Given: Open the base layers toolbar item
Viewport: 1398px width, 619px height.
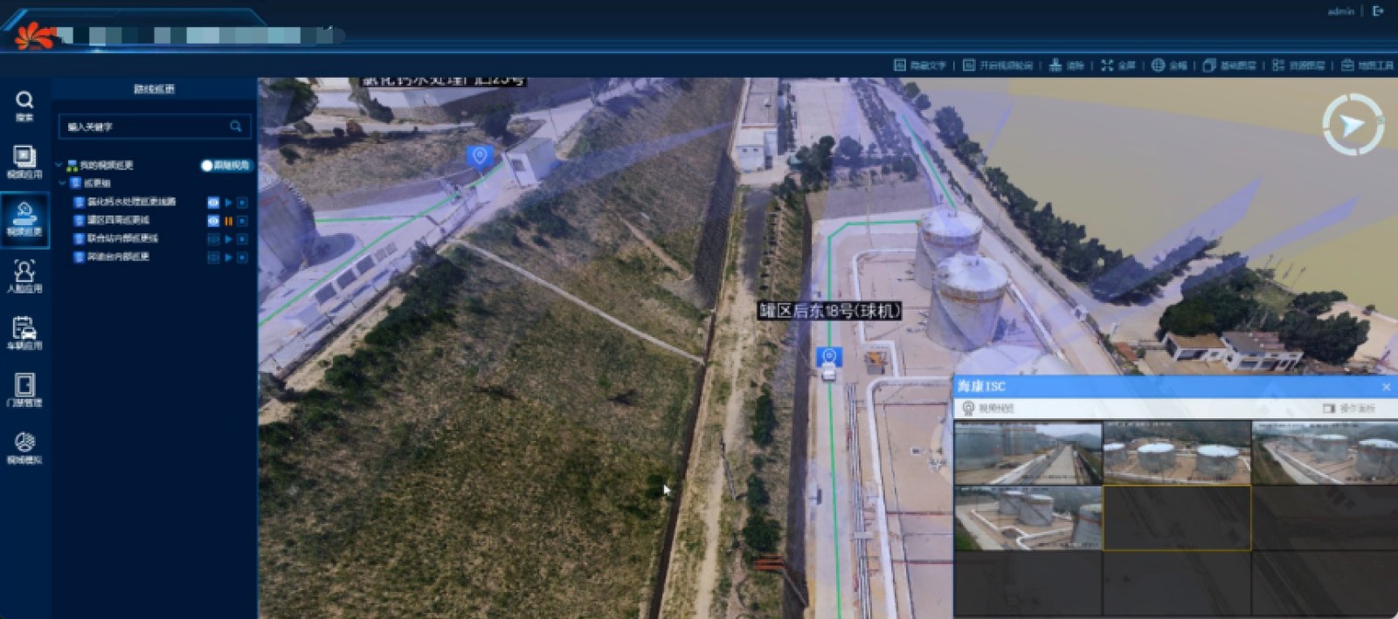Looking at the screenshot, I should click(x=1229, y=65).
